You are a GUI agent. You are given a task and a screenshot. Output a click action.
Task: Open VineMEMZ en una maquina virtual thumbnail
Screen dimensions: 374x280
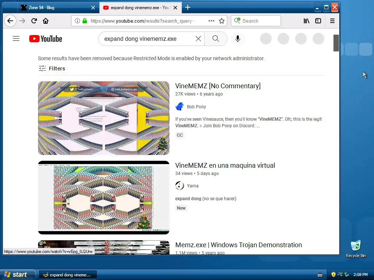tap(103, 198)
